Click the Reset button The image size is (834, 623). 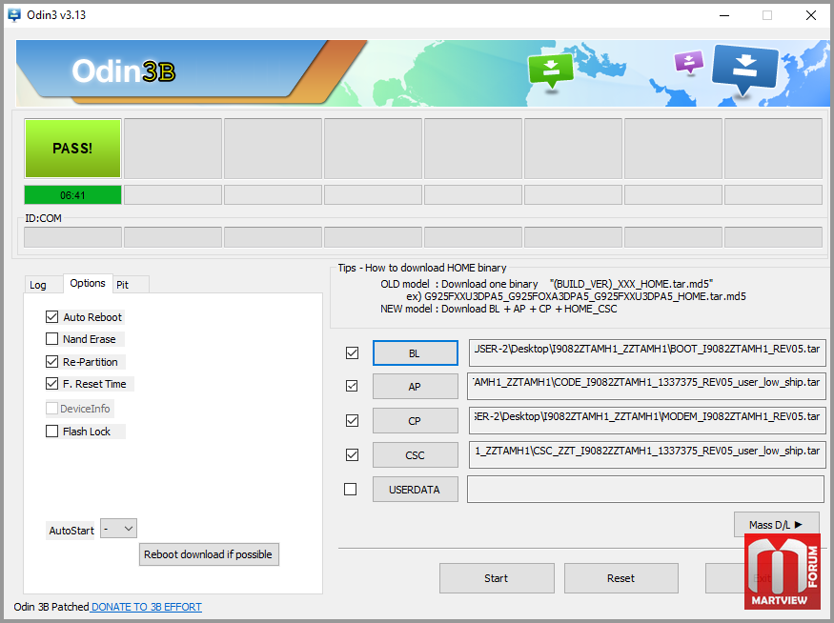click(x=620, y=578)
